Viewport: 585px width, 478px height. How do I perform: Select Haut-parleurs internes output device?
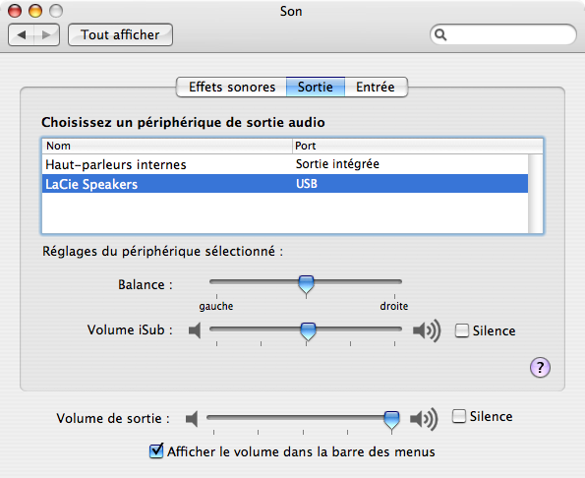pos(285,164)
